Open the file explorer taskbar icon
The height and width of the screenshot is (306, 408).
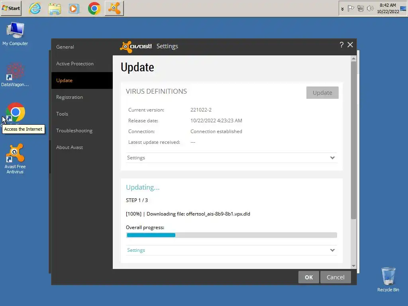55,9
